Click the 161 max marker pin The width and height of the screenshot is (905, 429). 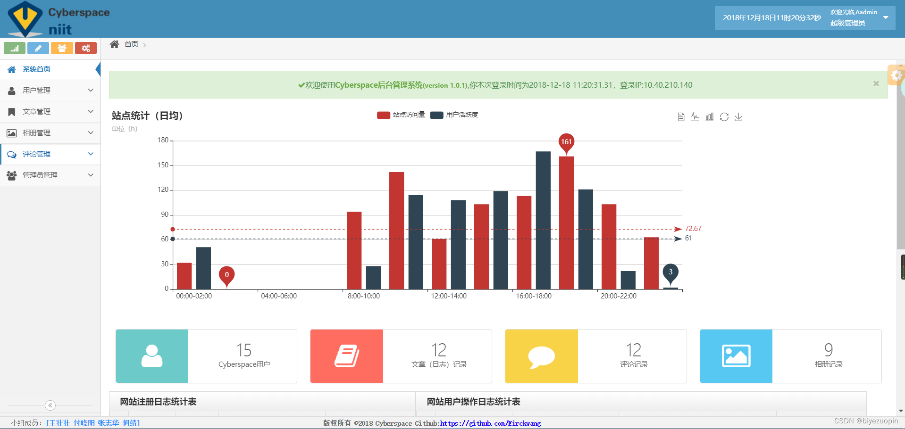(x=566, y=143)
